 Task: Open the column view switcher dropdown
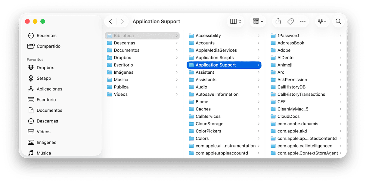pos(235,21)
